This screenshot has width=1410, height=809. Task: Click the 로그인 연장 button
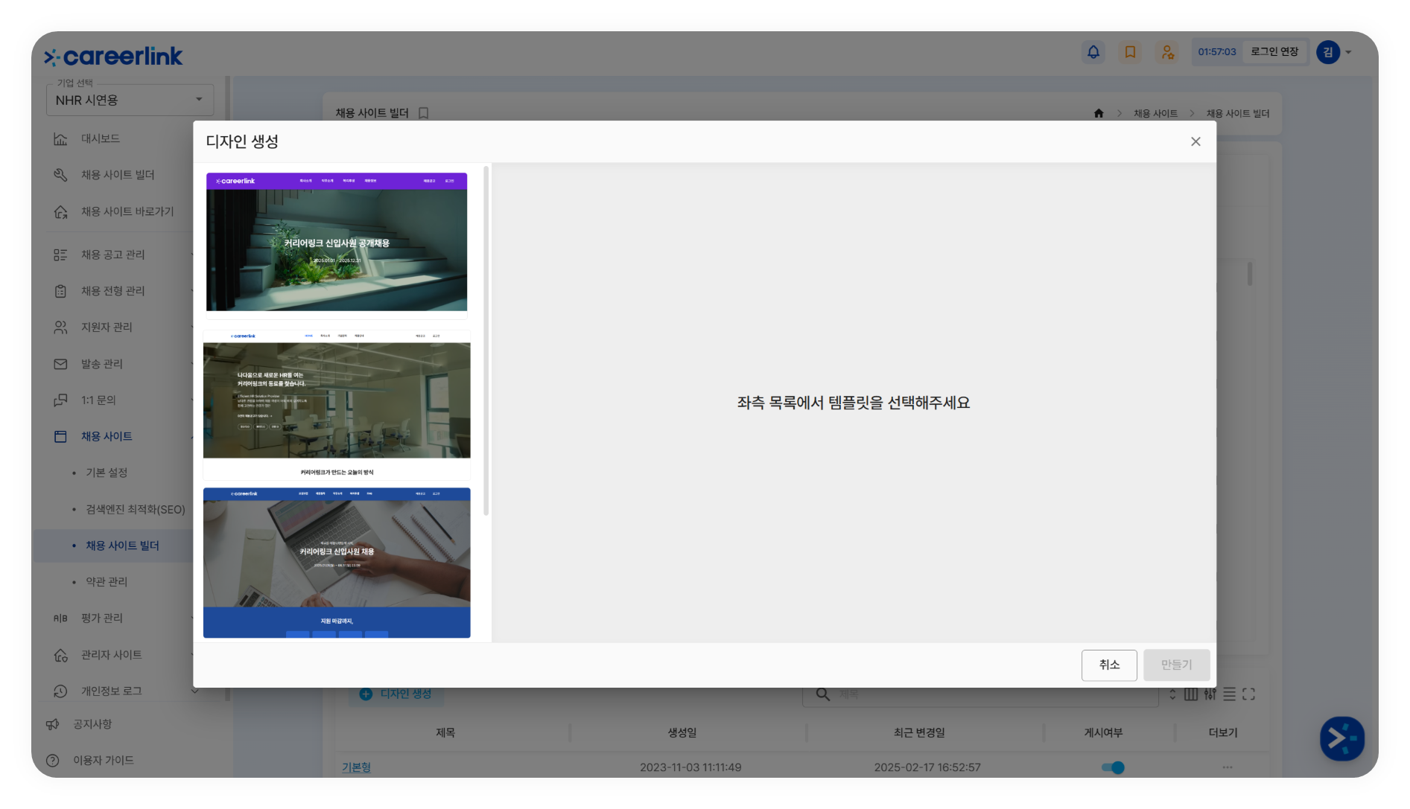click(x=1274, y=51)
